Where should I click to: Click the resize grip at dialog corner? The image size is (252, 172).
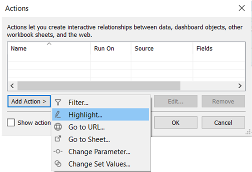[248, 132]
